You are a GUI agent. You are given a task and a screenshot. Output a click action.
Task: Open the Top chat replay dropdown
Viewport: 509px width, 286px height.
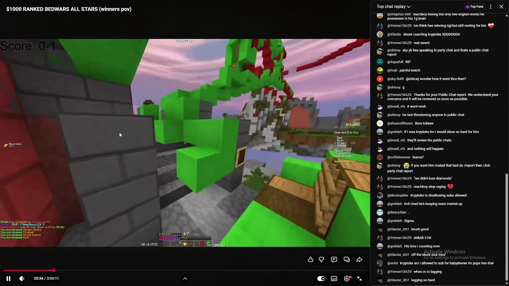point(394,6)
